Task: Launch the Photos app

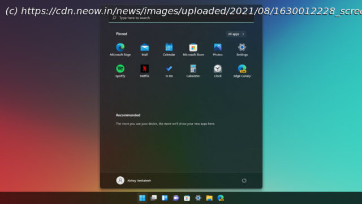Action: 217,49
